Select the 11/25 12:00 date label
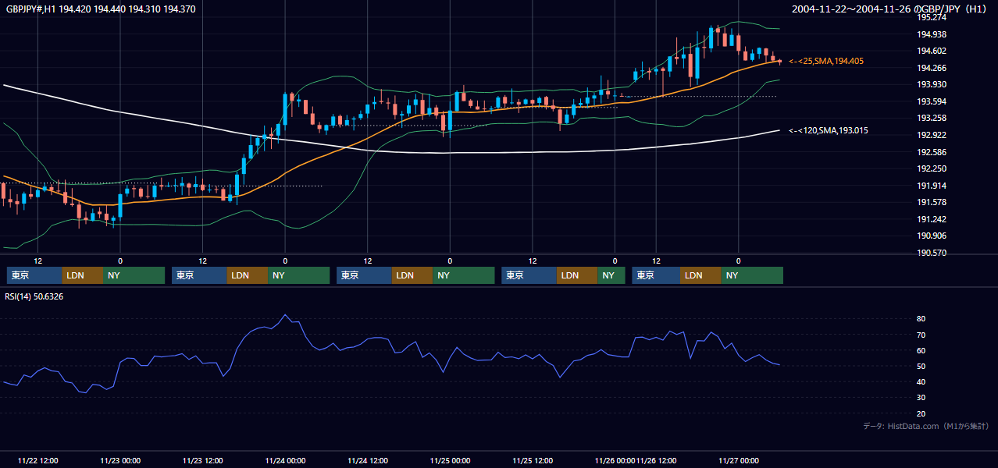The height and width of the screenshot is (468, 998). pyautogui.click(x=533, y=460)
